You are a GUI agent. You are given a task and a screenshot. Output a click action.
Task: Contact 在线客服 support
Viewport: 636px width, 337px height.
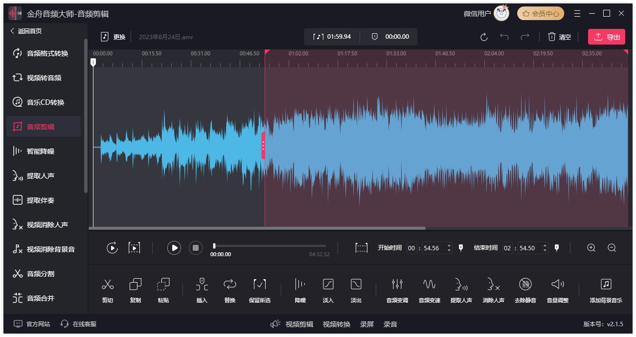tap(78, 324)
